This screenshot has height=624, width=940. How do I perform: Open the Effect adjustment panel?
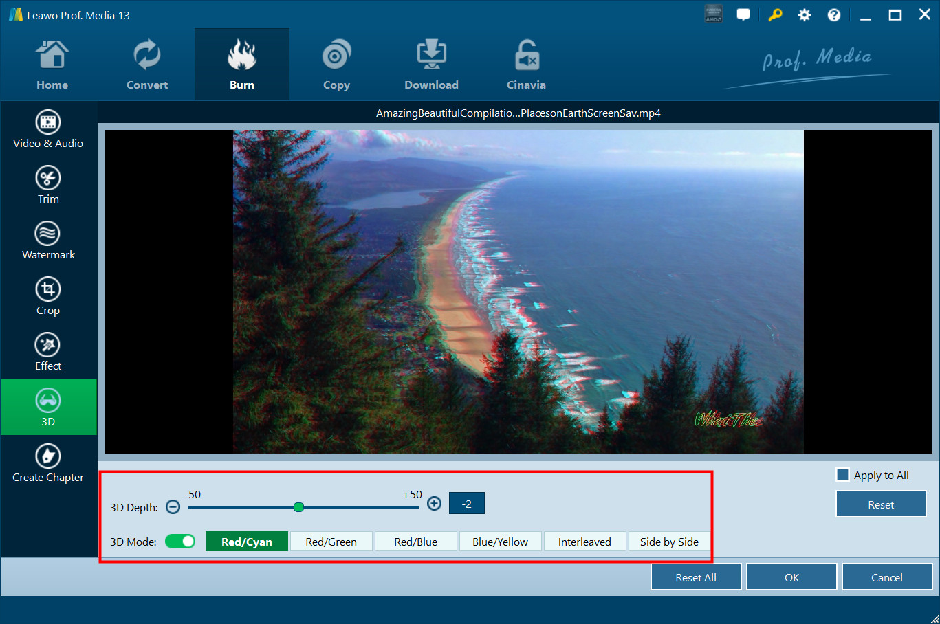[48, 353]
